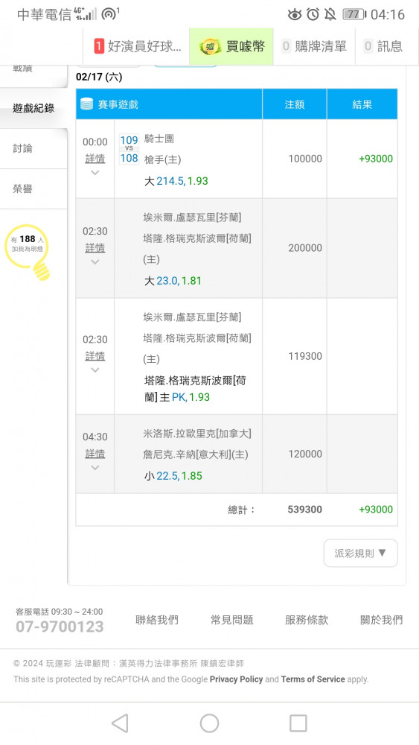Screen dimensions: 419x745
Task: Tap the Android back navigation triangle
Action: click(120, 723)
